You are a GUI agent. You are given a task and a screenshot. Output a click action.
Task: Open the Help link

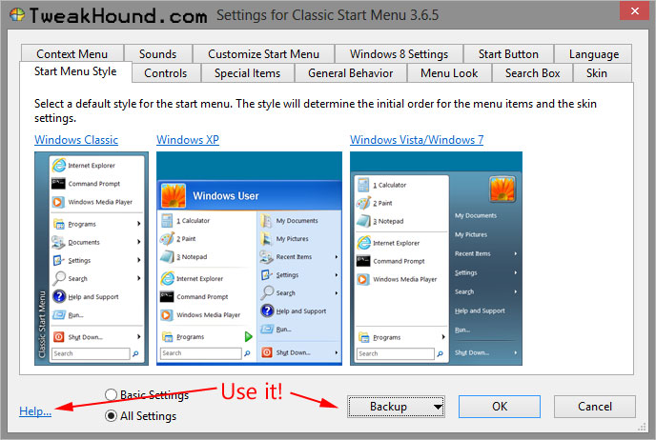35,411
